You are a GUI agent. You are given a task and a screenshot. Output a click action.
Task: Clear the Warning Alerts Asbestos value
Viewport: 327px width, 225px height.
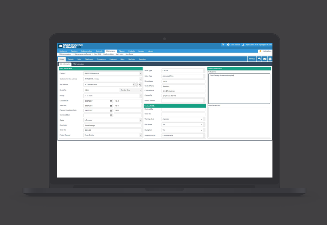coord(201,119)
